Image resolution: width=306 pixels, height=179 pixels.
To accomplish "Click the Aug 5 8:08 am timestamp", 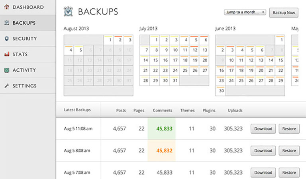I will coord(77,151).
